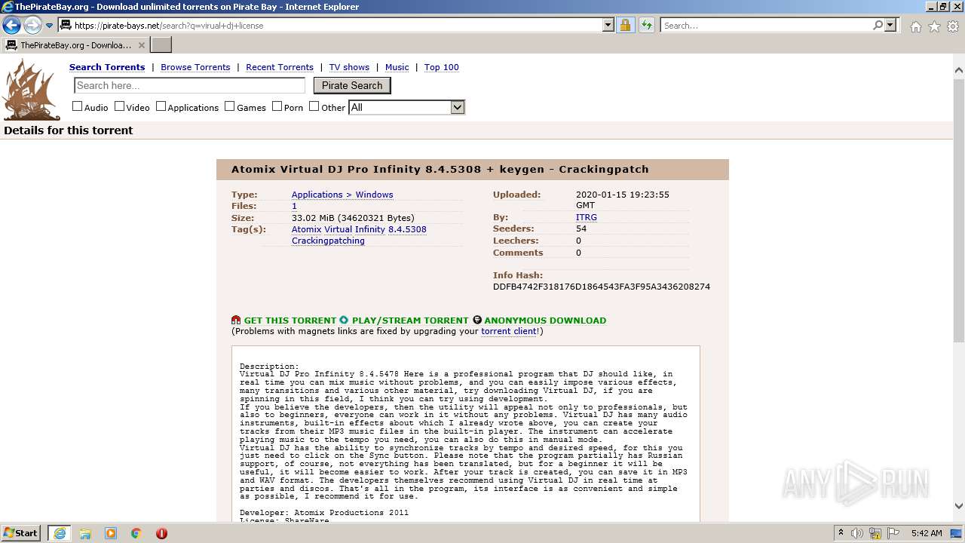Click PLAY/STREAM TORRENT link

click(x=410, y=321)
